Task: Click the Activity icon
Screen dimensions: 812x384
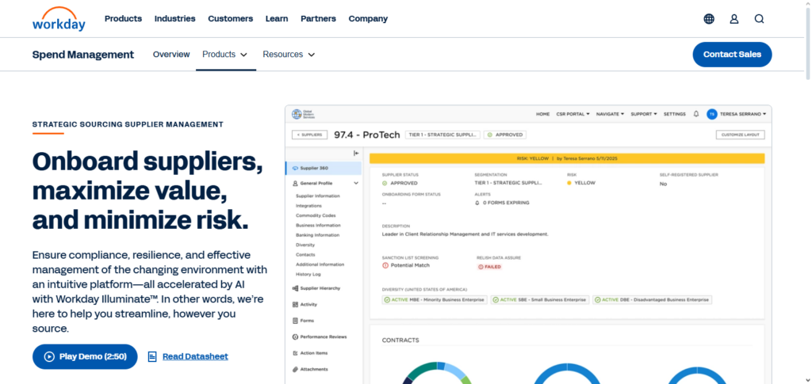Action: [295, 304]
